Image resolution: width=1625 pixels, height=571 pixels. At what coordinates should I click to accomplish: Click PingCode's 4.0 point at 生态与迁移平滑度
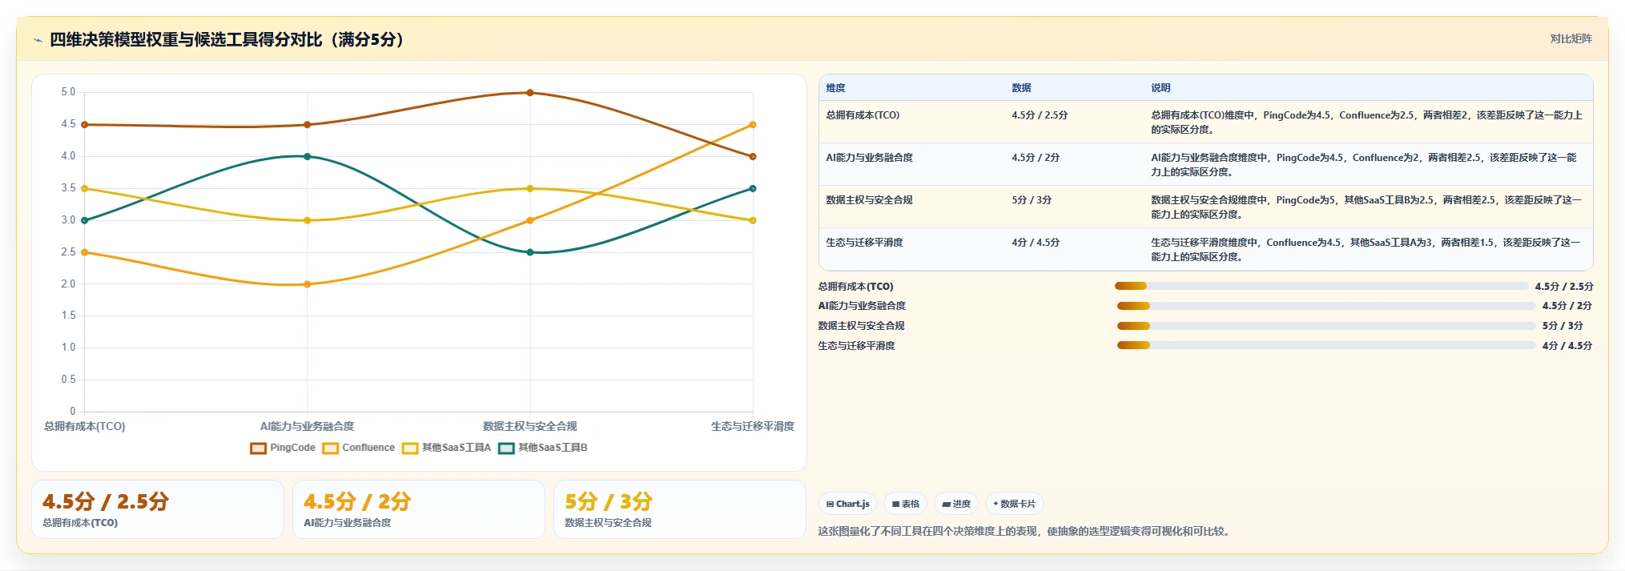(x=753, y=157)
